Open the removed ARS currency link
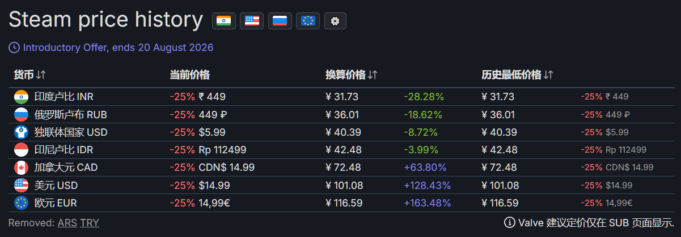Viewport: 681px width, 237px height. pos(67,222)
